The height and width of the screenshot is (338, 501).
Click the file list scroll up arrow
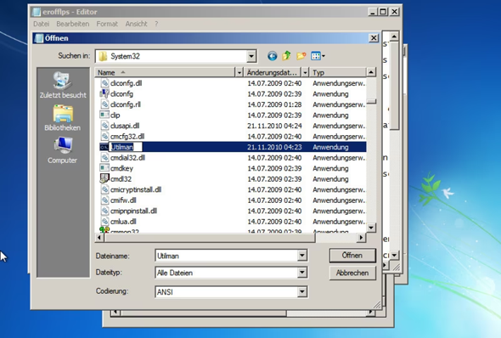371,72
